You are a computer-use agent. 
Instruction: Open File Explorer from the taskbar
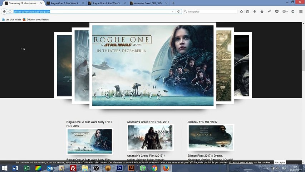click(x=85, y=168)
